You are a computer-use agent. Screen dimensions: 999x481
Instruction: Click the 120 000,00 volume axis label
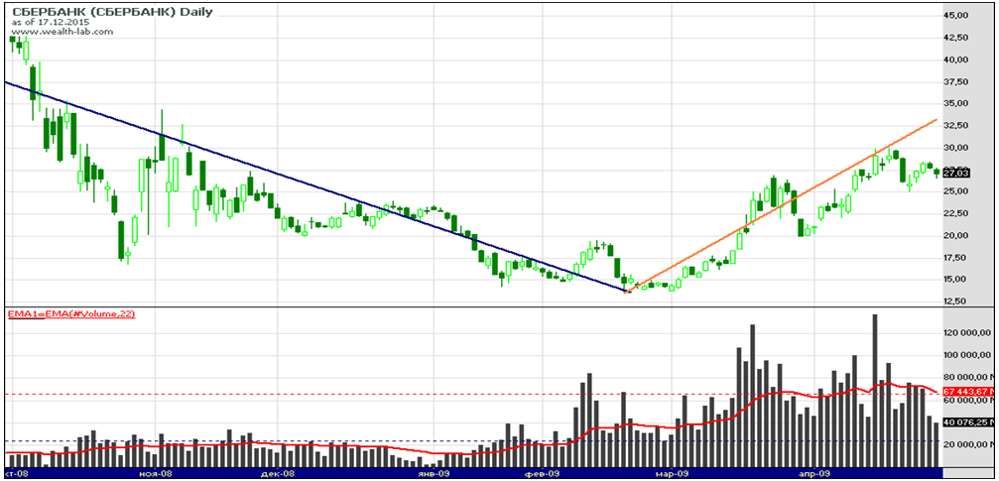point(966,332)
